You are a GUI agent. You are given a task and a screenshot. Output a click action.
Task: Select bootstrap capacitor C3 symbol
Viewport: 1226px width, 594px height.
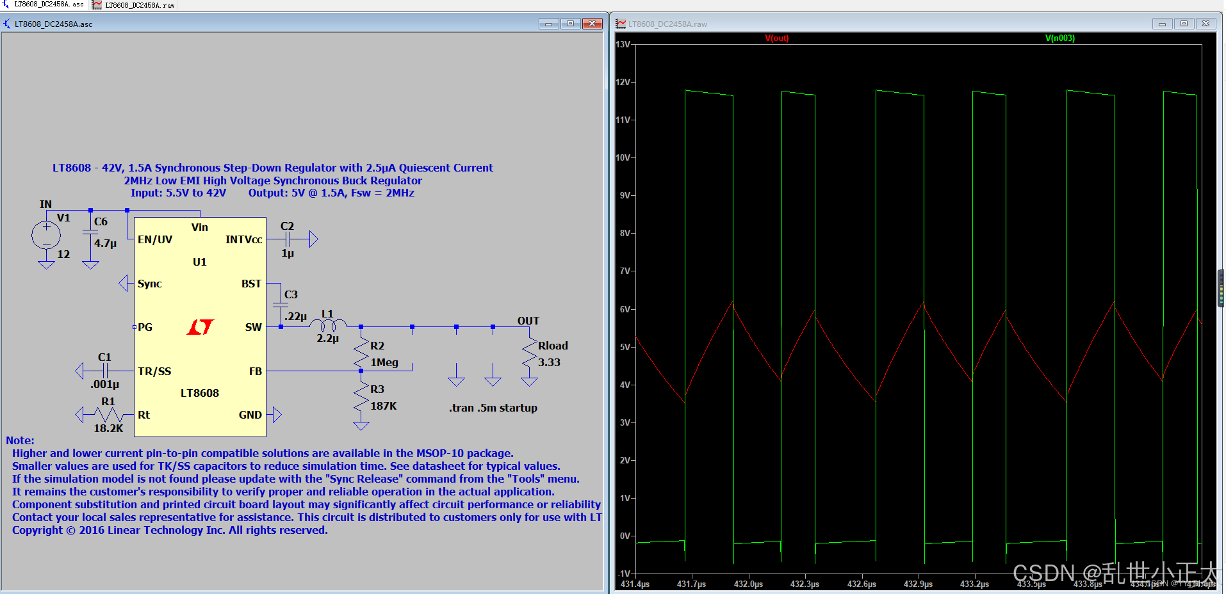click(280, 305)
